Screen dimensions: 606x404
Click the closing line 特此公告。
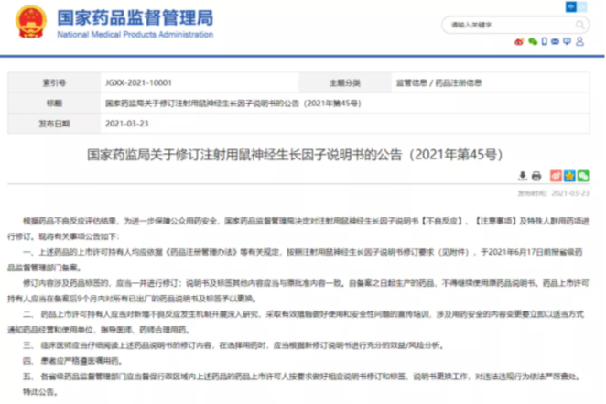(x=40, y=392)
